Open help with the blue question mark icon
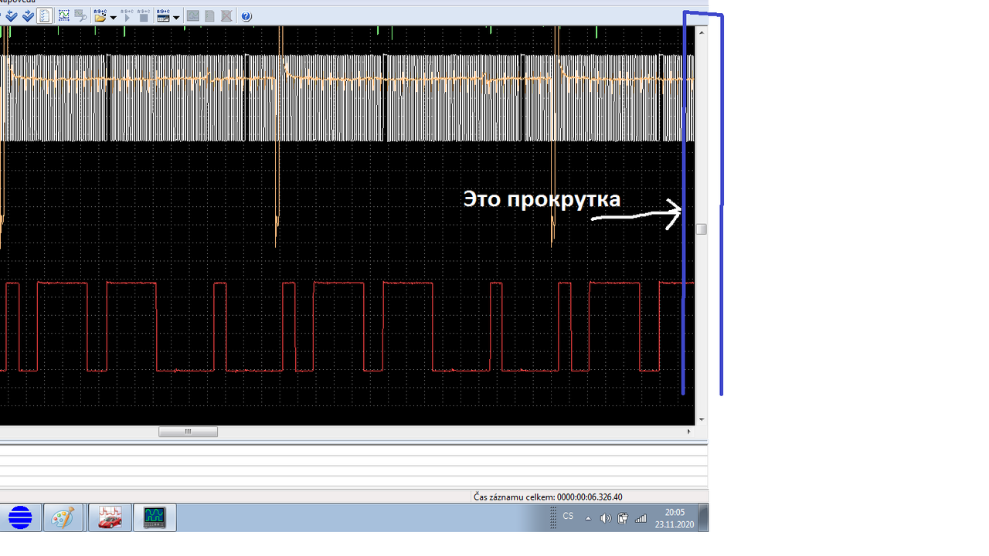989x556 pixels. [x=246, y=16]
